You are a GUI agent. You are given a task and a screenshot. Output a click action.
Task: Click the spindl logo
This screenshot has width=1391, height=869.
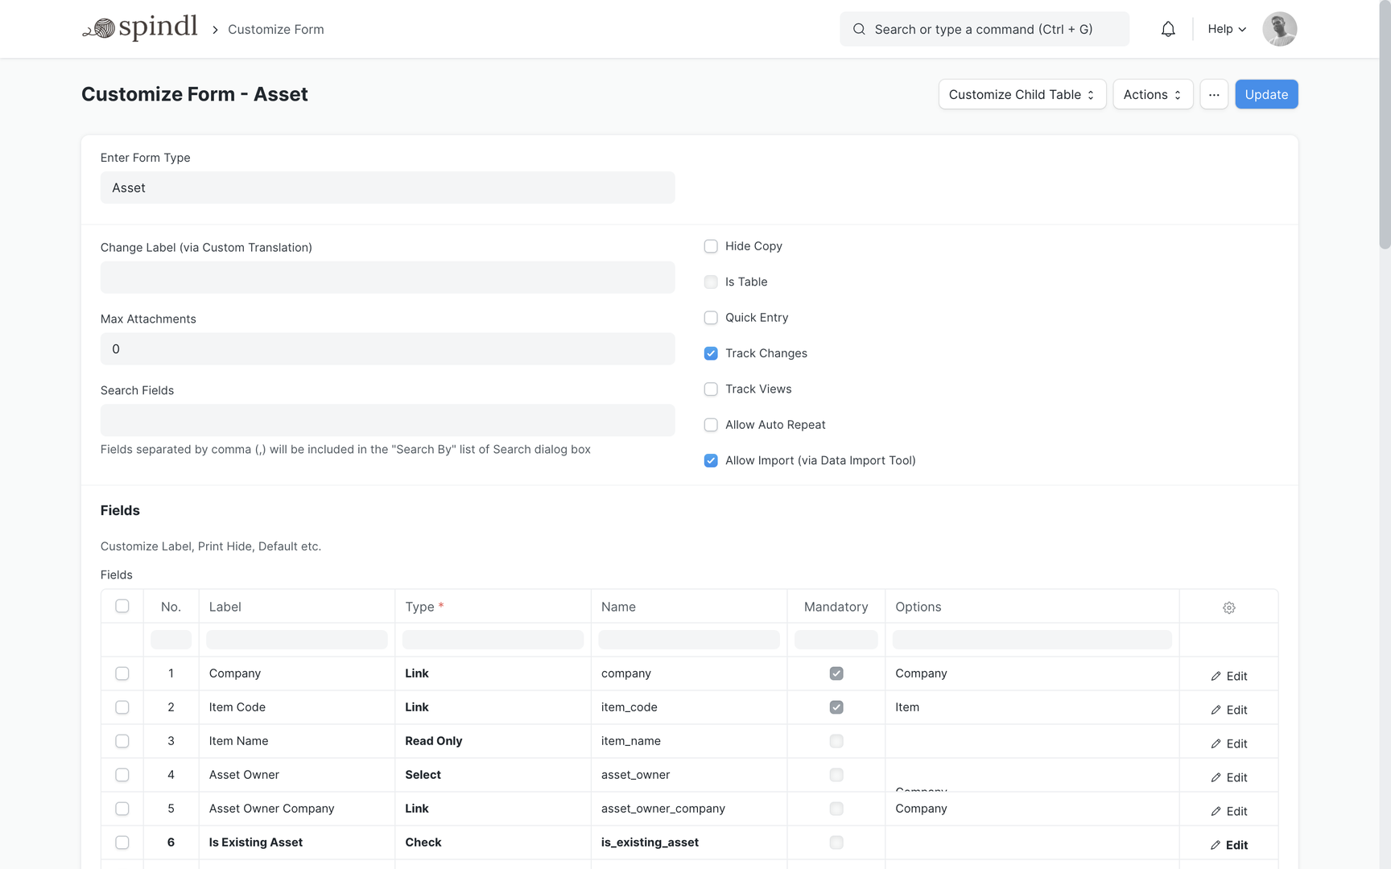[x=140, y=27]
